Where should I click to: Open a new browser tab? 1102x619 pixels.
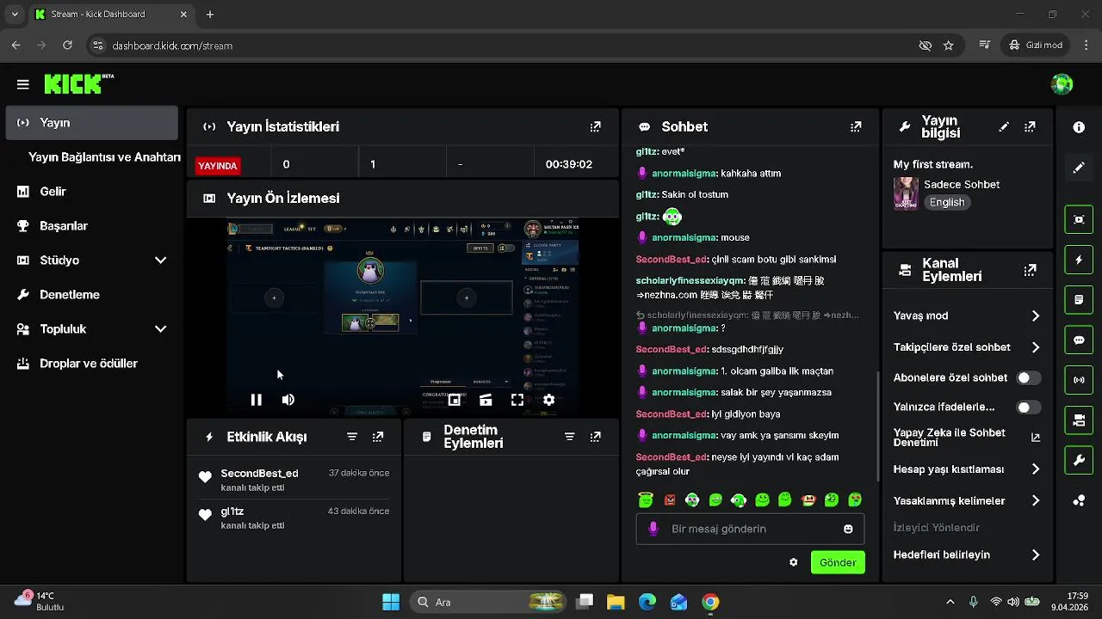tap(210, 15)
